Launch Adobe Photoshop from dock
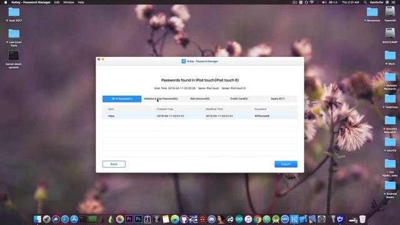Viewport: 400px width, 225px height. (138, 219)
